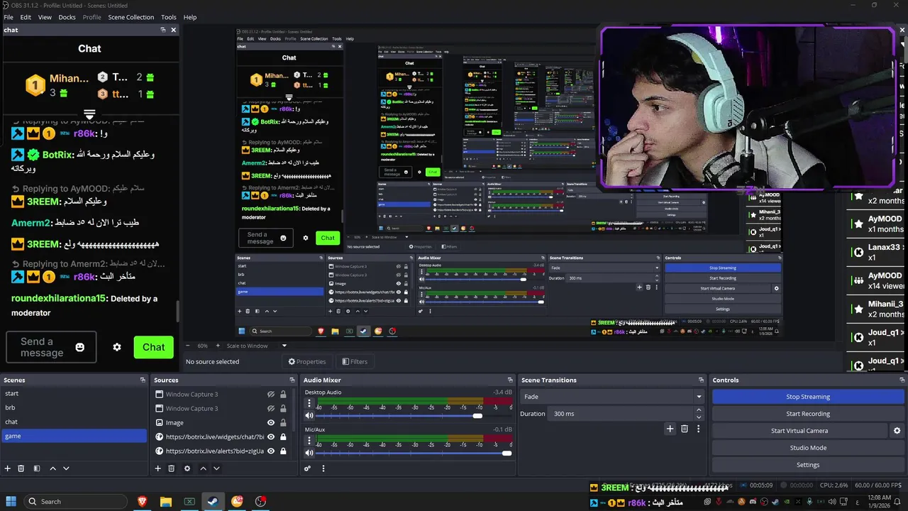The height and width of the screenshot is (511, 908).
Task: Hide the Image source via eye icon
Action: [270, 423]
